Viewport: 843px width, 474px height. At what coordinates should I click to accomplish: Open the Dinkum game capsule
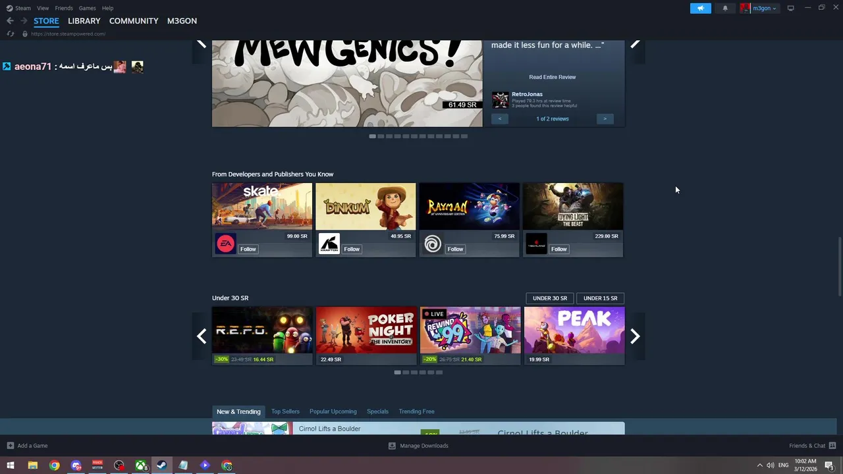click(366, 206)
